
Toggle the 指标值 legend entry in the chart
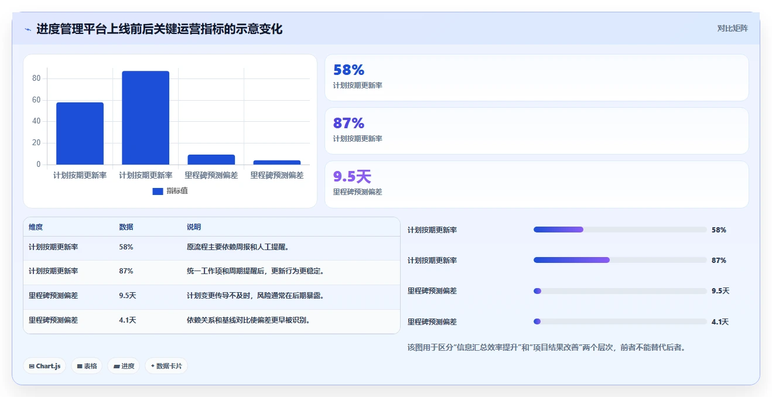pyautogui.click(x=170, y=191)
